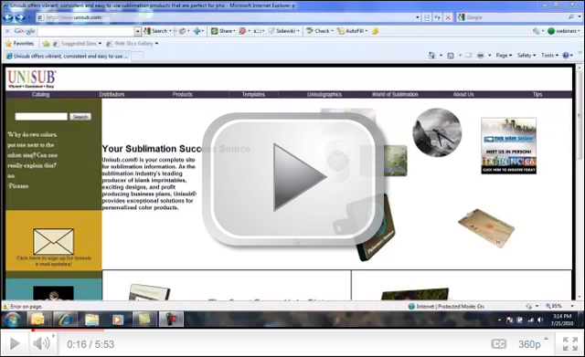Click the NBM Show banner ad
Screen dimensions: 585x357
508,146
